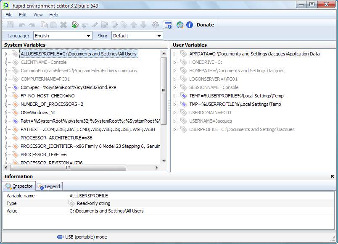Click the blue tag icon beside TEMP

(x=183, y=96)
